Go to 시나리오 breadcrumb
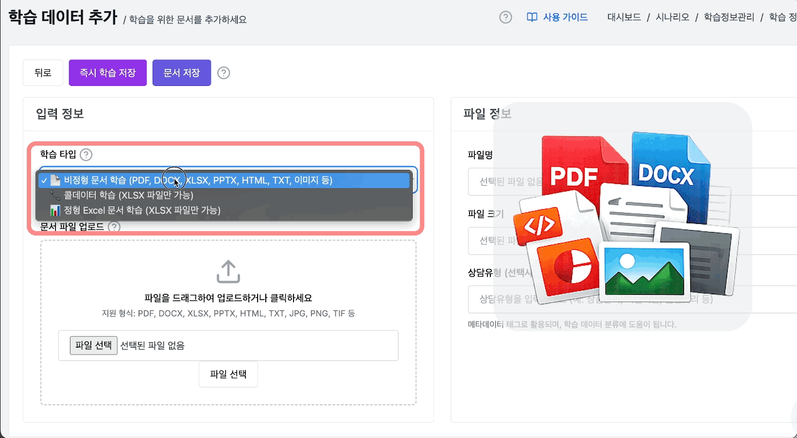Viewport: 797px width, 438px height. (x=673, y=17)
